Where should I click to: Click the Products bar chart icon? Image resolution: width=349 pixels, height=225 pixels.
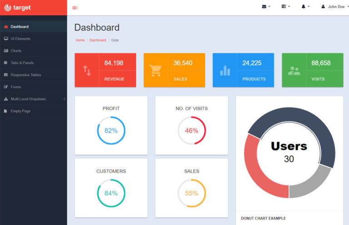(224, 70)
